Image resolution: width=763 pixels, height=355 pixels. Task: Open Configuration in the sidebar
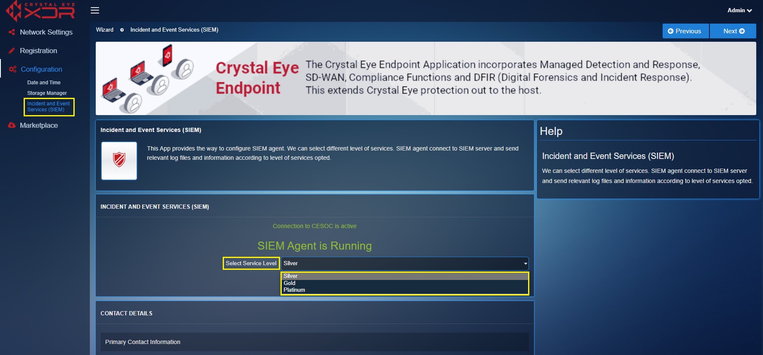coord(41,69)
